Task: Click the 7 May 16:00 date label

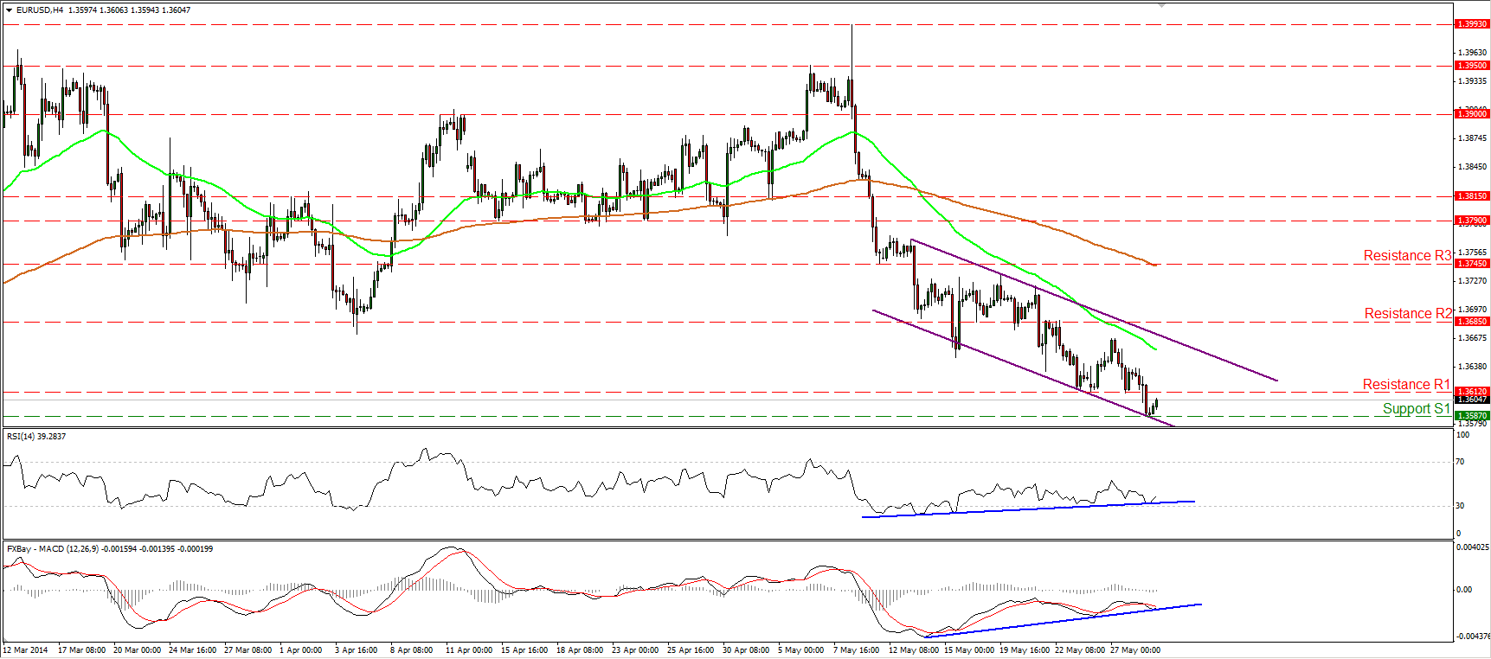Action: pyautogui.click(x=857, y=650)
